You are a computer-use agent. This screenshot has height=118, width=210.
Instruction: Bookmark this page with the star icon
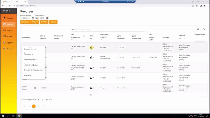(x=197, y=6)
